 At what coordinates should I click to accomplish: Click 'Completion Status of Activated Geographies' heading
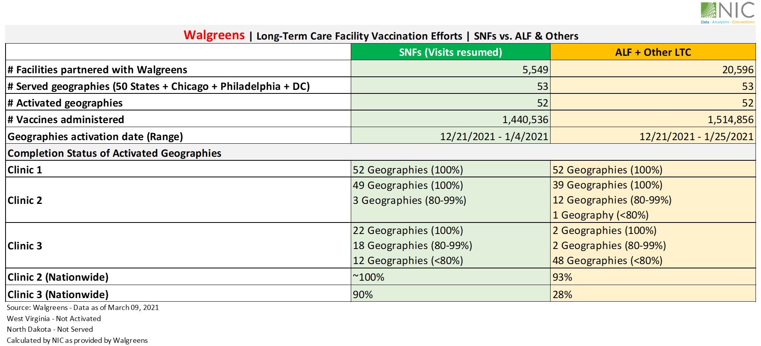[x=114, y=153]
